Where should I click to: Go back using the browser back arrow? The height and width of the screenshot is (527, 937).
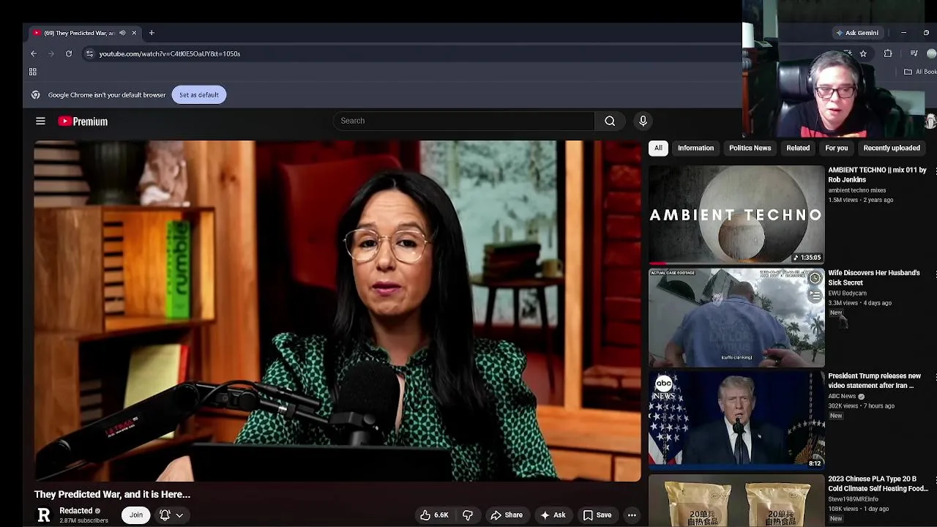[x=34, y=53]
